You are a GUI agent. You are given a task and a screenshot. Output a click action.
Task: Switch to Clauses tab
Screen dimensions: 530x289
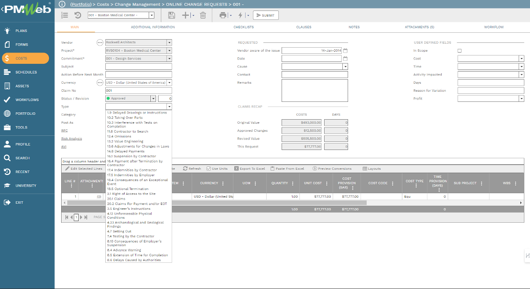pos(304,27)
